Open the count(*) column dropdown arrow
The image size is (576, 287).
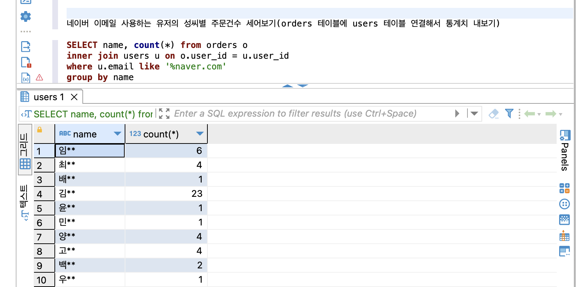pyautogui.click(x=200, y=133)
